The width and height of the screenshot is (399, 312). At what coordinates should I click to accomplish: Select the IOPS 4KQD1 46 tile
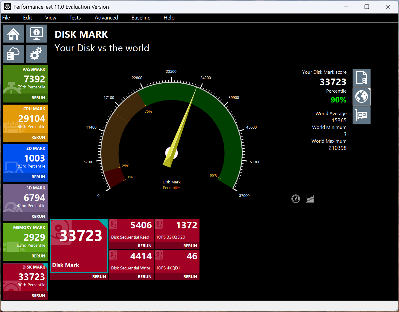click(x=177, y=262)
